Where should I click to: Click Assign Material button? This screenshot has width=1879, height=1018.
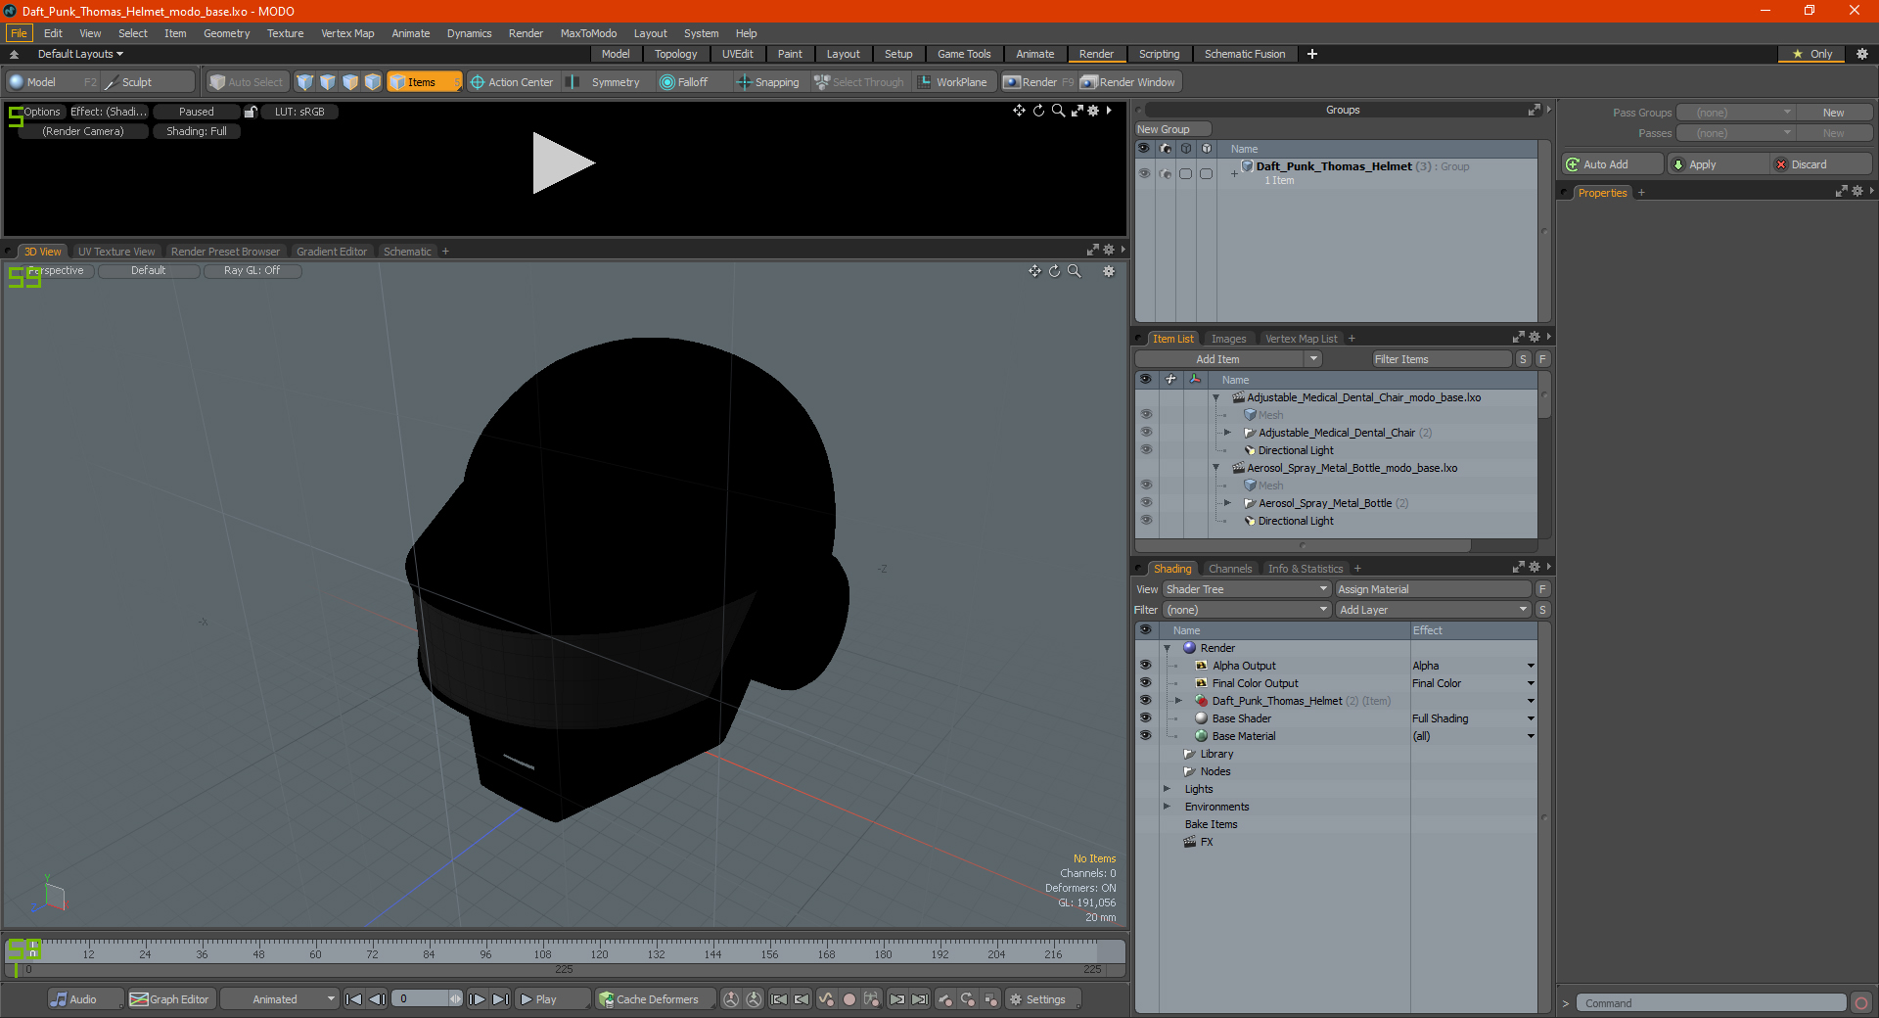[1433, 589]
